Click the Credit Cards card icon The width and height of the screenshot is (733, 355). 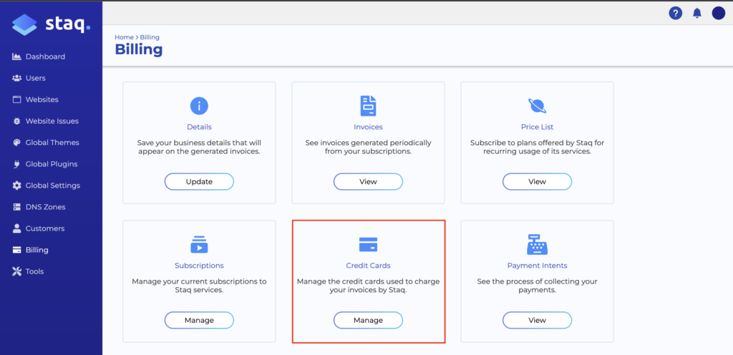point(368,244)
